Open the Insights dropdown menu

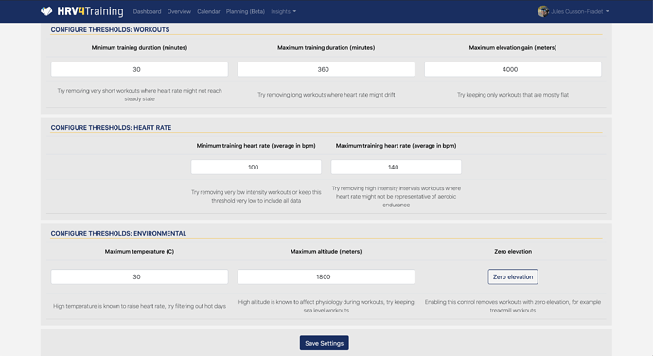click(284, 11)
